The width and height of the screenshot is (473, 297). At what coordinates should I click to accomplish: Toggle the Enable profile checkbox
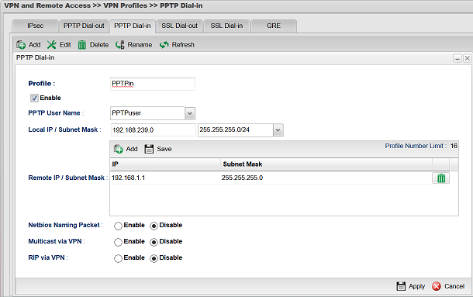click(x=34, y=98)
